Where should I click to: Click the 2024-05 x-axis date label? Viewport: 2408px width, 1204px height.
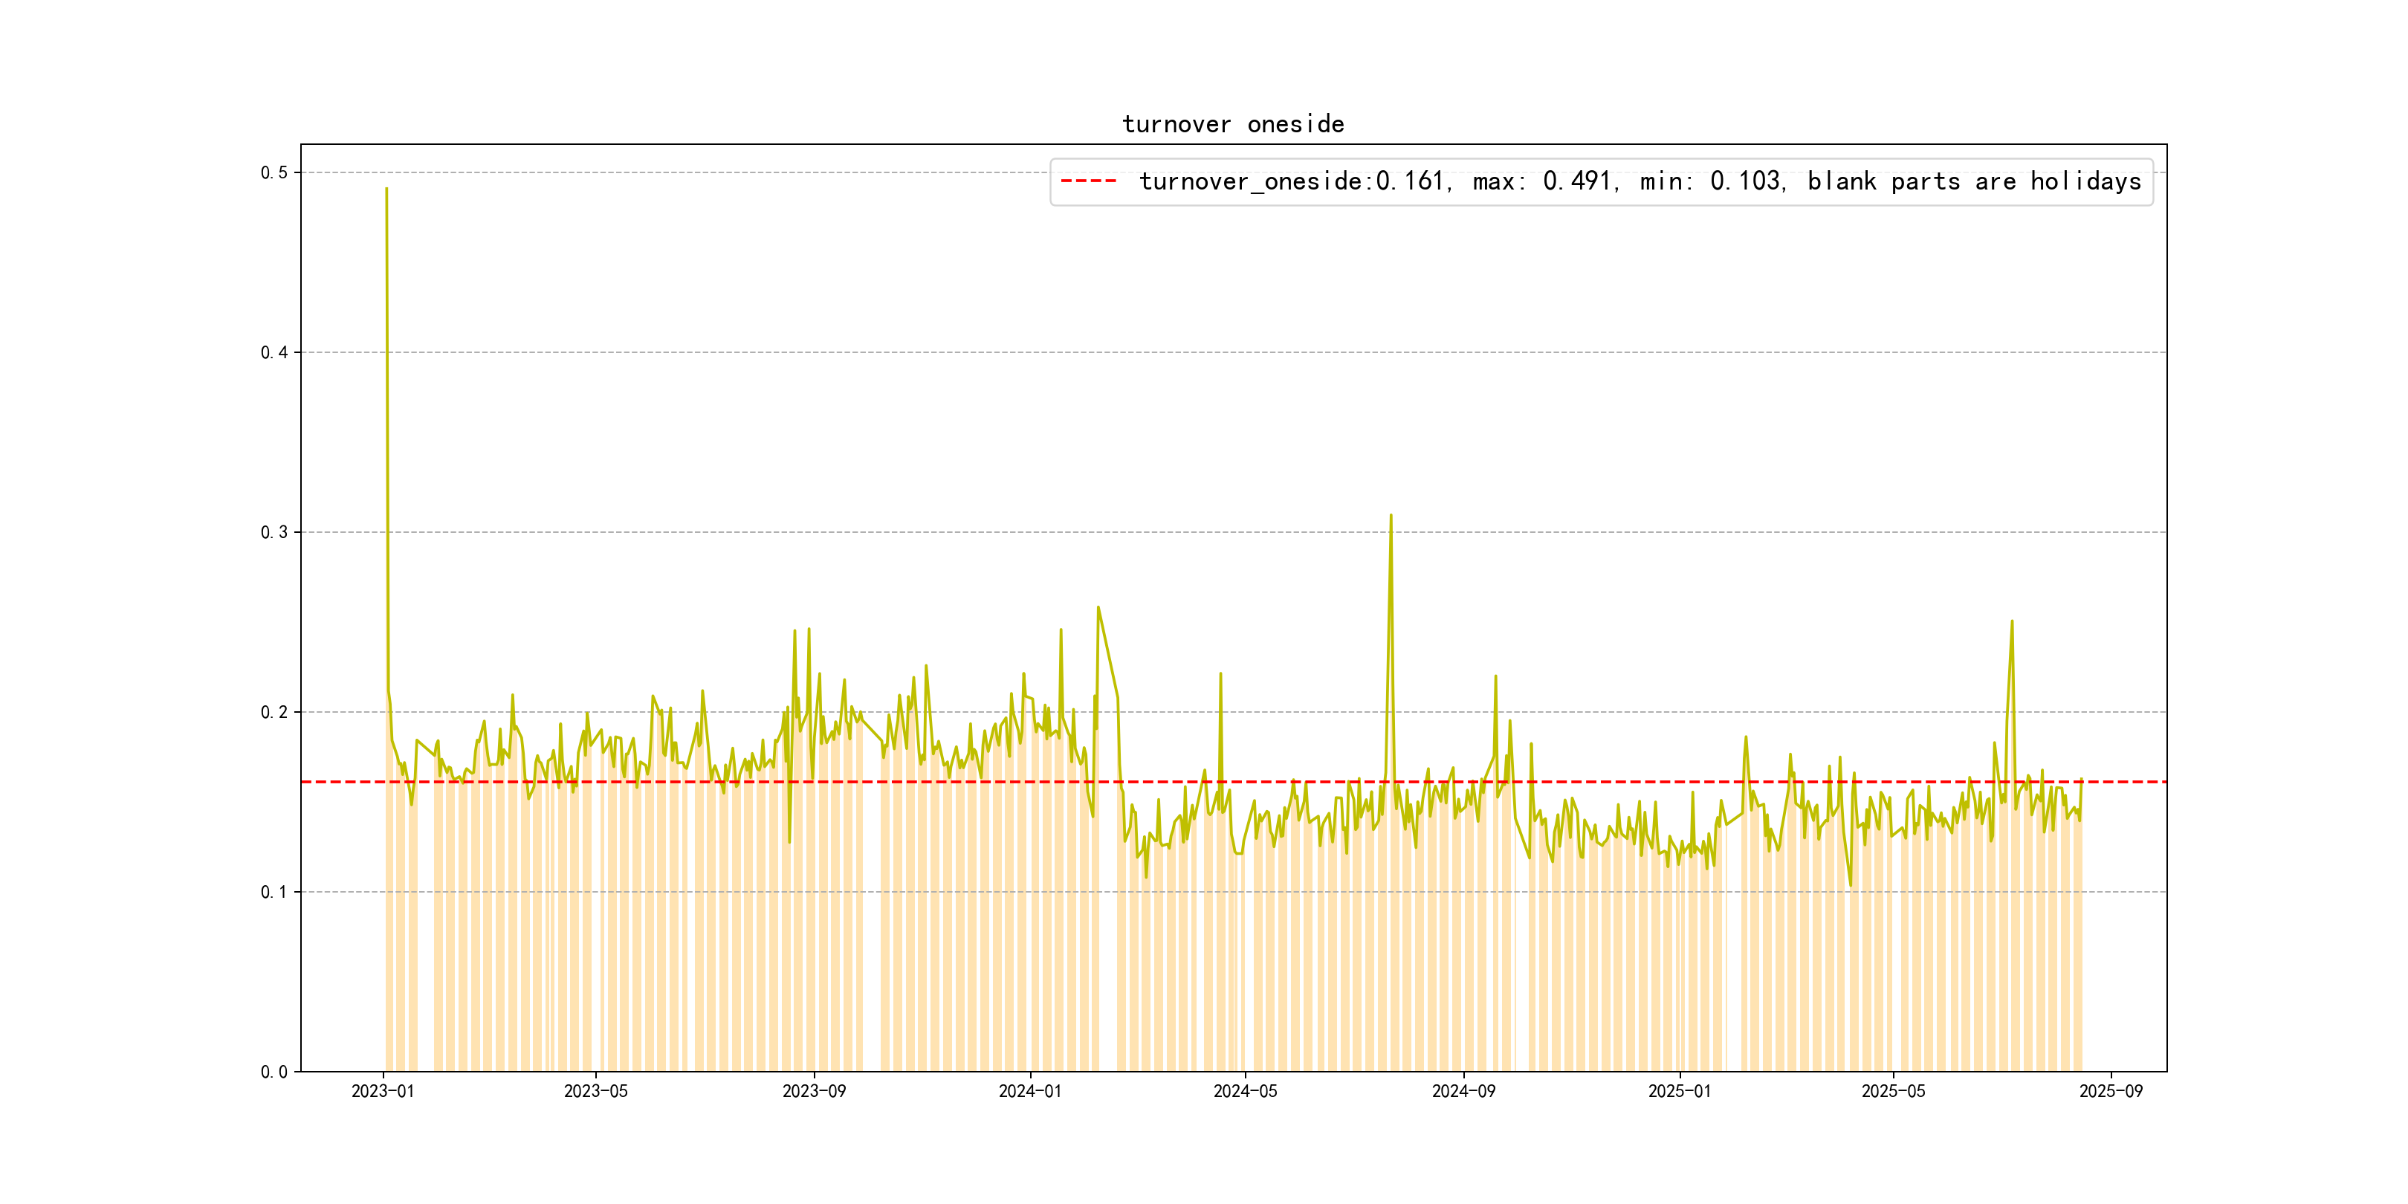pos(1245,1092)
